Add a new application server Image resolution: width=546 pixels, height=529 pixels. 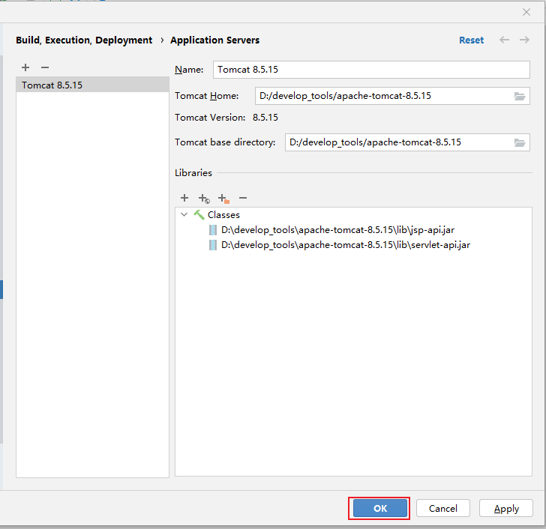point(25,67)
